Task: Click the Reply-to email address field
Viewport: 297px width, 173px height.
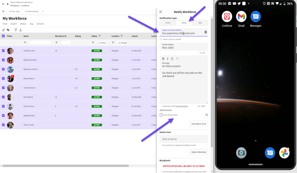Action: tap(184, 32)
